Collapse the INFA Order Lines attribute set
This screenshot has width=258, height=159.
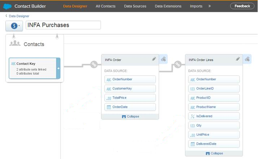click(x=214, y=153)
